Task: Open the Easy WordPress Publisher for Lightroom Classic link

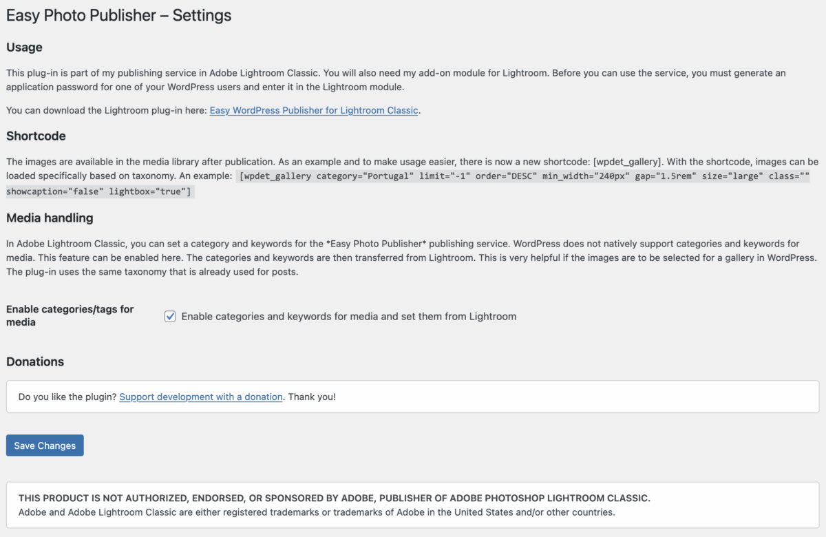Action: pos(313,110)
